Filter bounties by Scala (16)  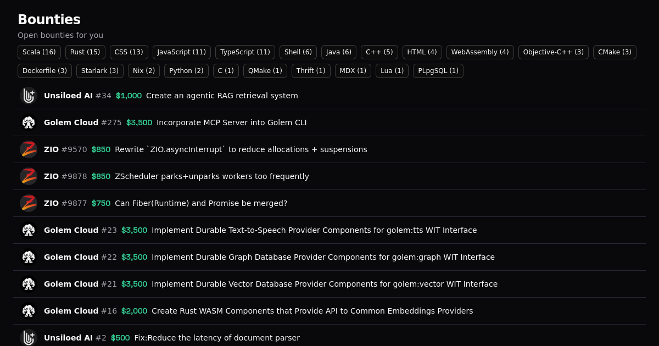click(39, 52)
